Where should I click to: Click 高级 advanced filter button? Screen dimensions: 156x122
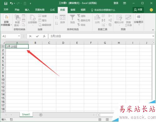click(81, 25)
